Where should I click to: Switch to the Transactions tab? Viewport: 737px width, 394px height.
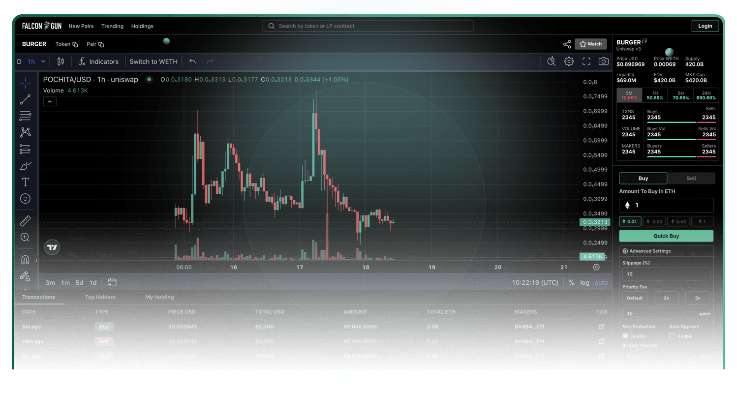[x=39, y=297]
